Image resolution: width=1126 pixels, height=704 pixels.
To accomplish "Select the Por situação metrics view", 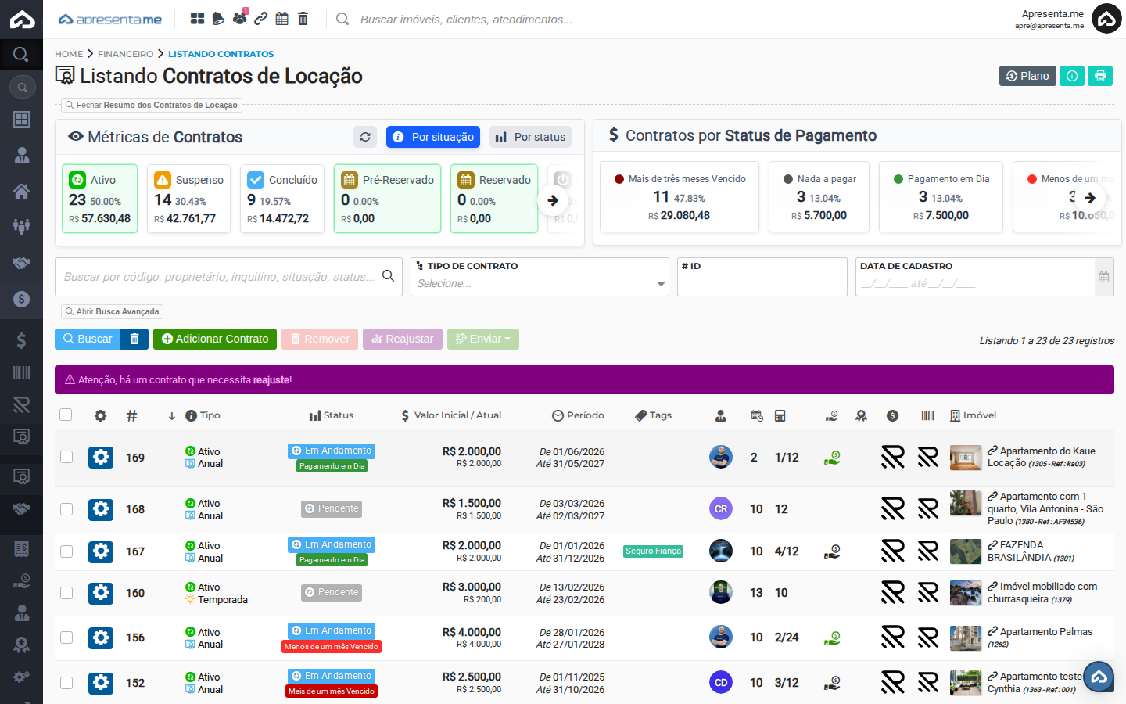I will click(433, 137).
